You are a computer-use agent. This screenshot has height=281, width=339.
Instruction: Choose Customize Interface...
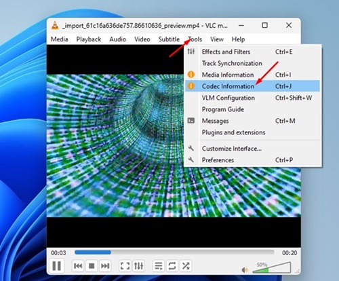pyautogui.click(x=253, y=149)
